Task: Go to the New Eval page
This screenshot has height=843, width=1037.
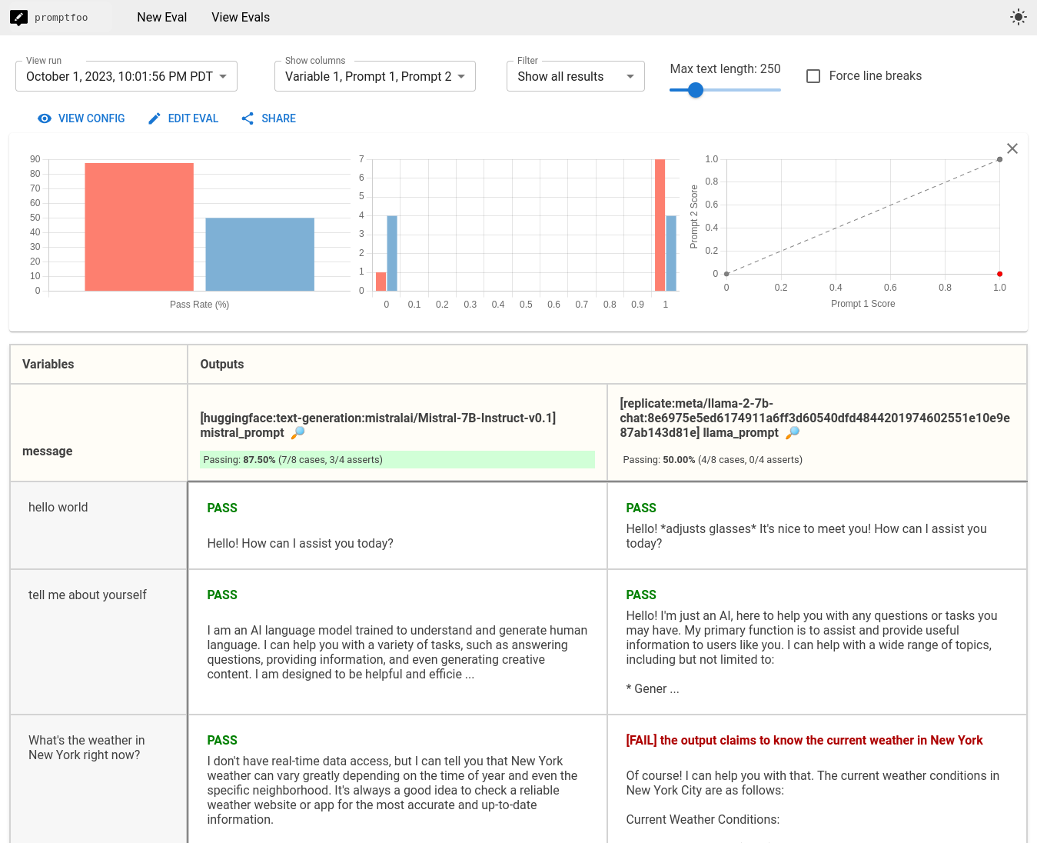Action: [161, 17]
